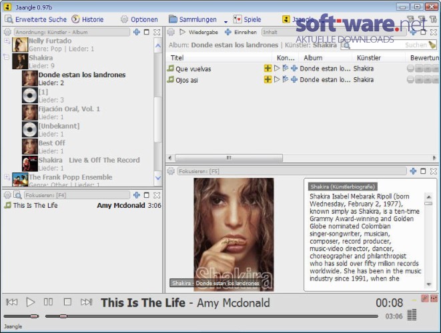441x333 pixels.
Task: Click the Jaangle toolbar button
Action: click(298, 19)
